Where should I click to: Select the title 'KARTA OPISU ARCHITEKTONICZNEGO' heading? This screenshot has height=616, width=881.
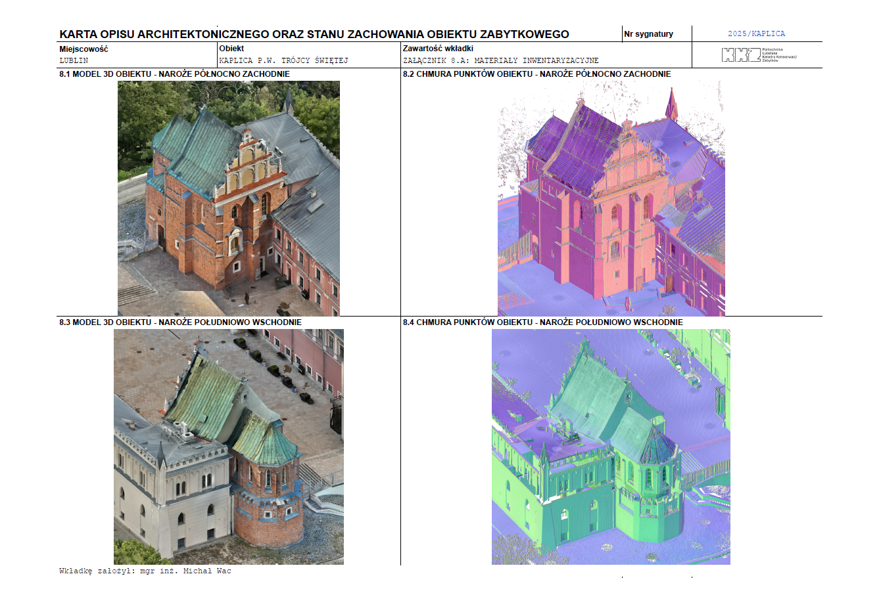coord(314,34)
